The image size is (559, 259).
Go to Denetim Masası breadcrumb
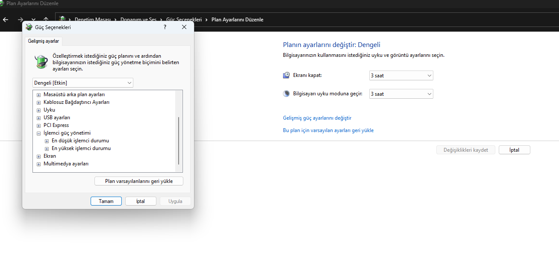[x=93, y=20]
